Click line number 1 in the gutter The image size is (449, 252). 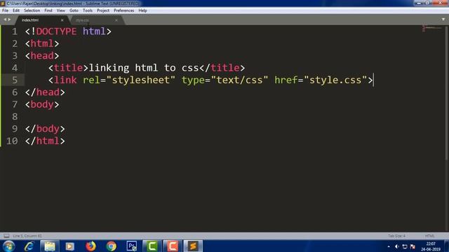[x=15, y=31]
